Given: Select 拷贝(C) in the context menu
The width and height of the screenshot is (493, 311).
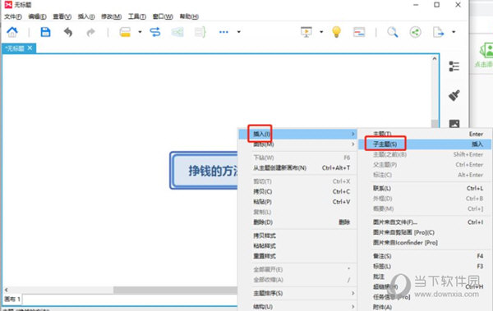Looking at the screenshot, I should pos(297,192).
